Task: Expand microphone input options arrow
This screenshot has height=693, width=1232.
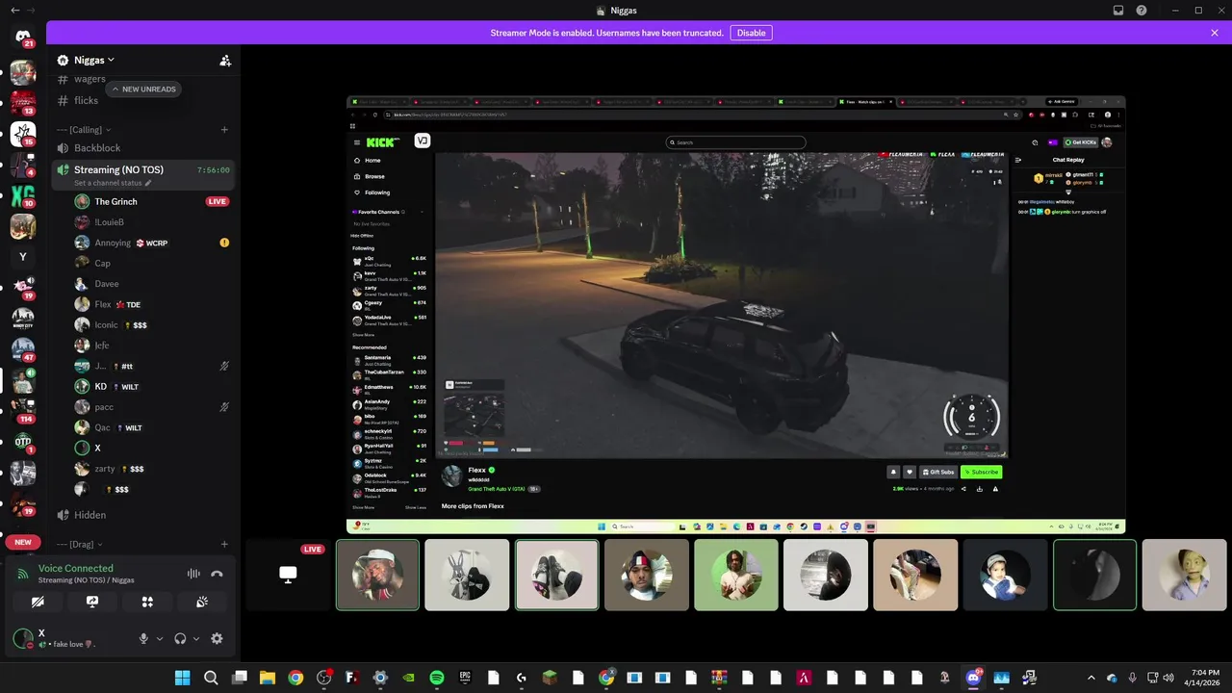Action: (158, 638)
